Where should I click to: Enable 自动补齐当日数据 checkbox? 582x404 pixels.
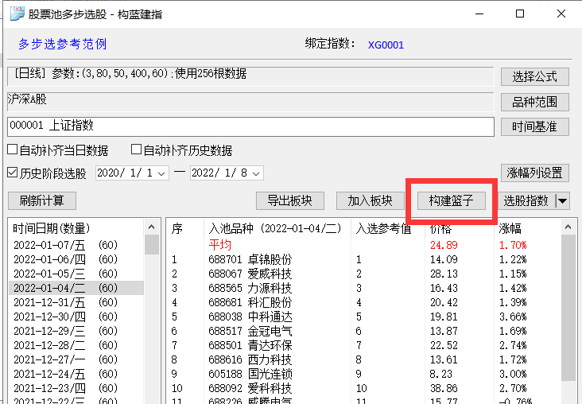(13, 150)
